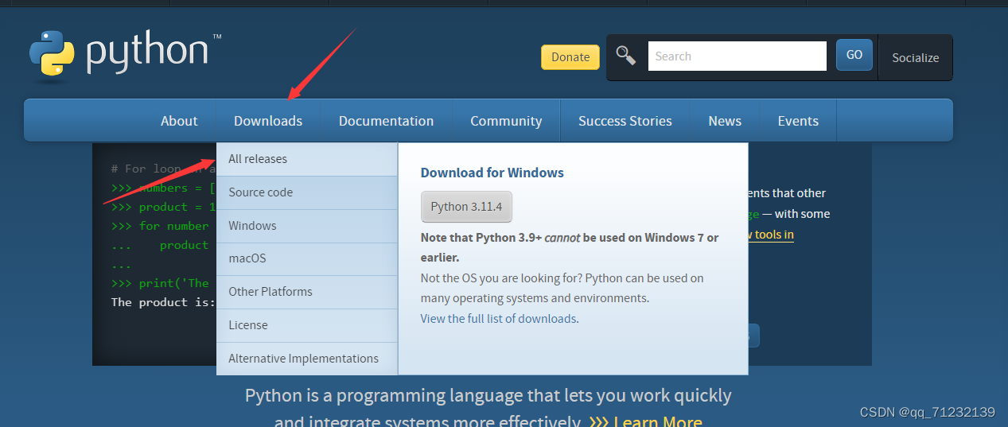Click the Donate button
This screenshot has width=1008, height=427.
[x=570, y=57]
